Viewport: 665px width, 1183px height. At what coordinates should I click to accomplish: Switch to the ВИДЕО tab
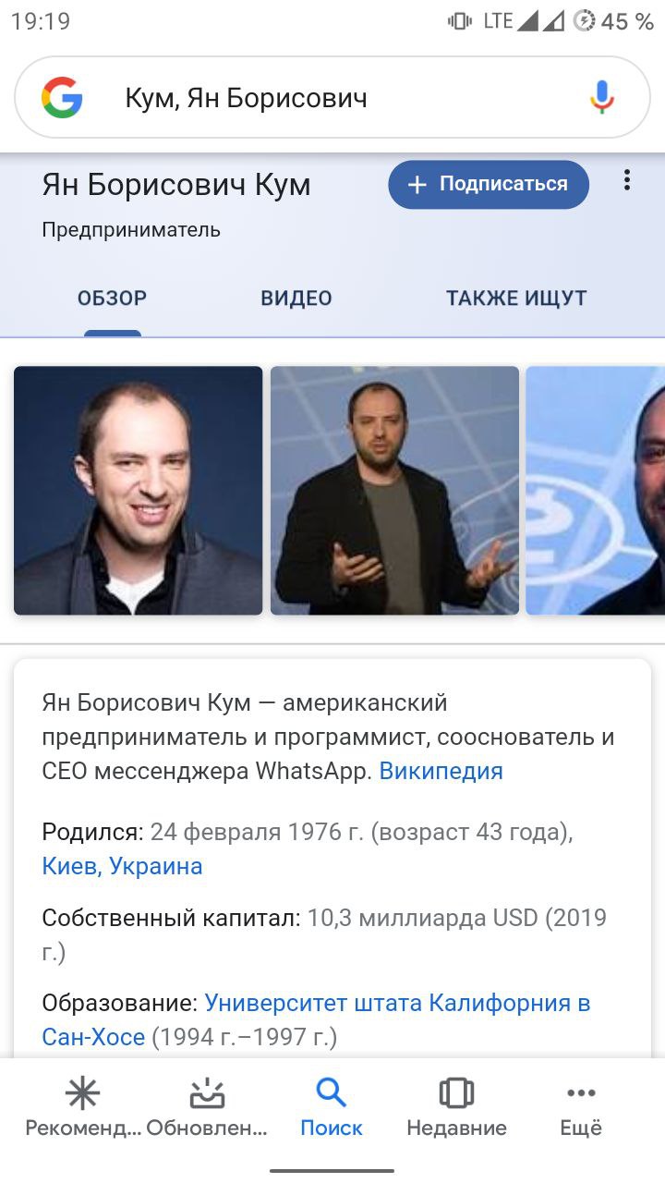[296, 299]
